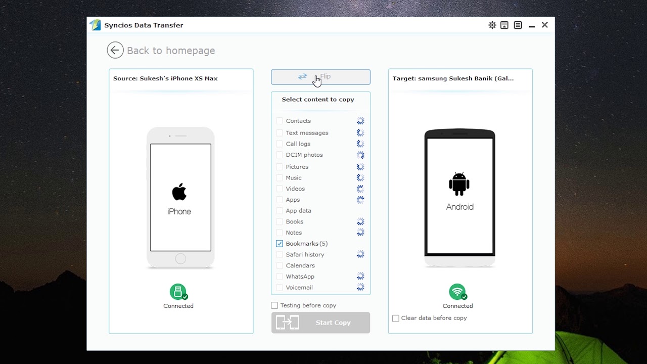Click the loading spinner next to Notes
The height and width of the screenshot is (364, 647).
(x=360, y=233)
